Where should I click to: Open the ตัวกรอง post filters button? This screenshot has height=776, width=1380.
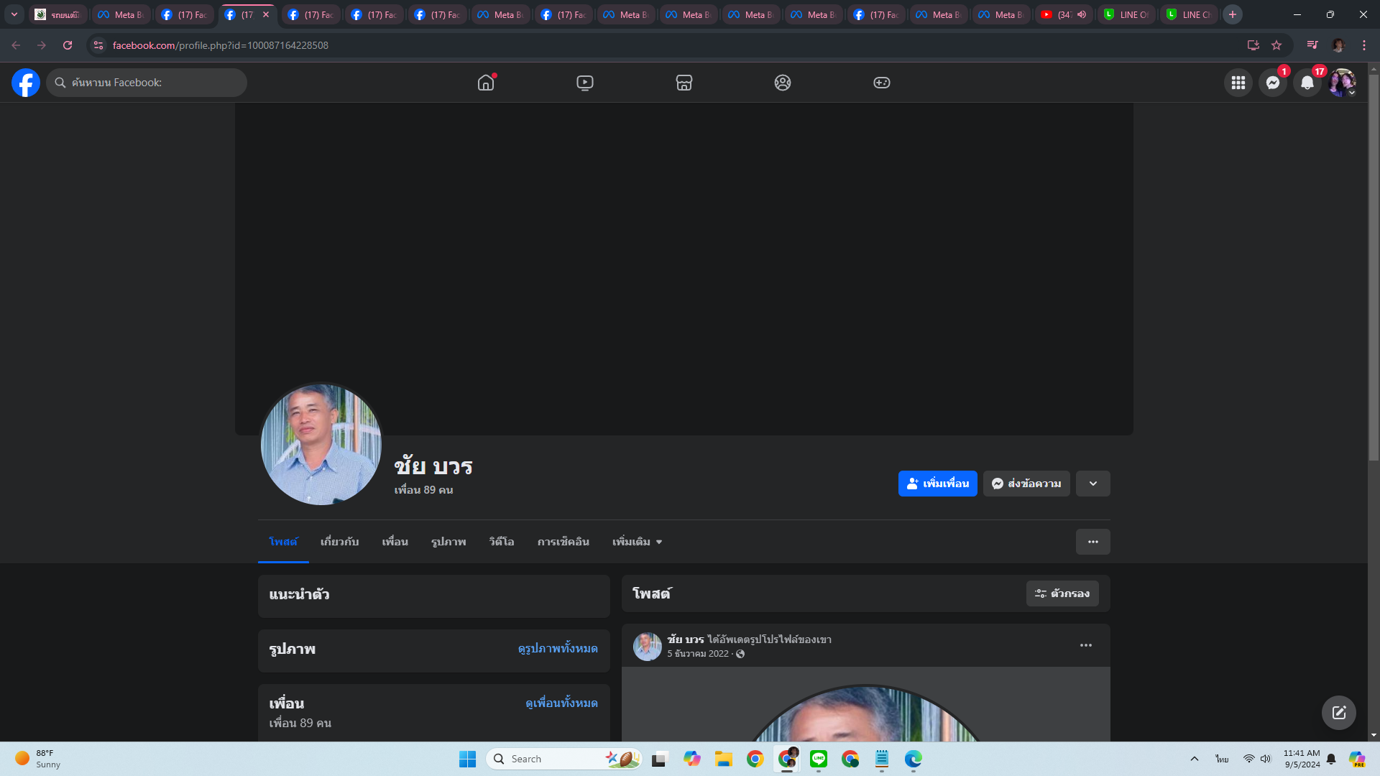tap(1062, 593)
